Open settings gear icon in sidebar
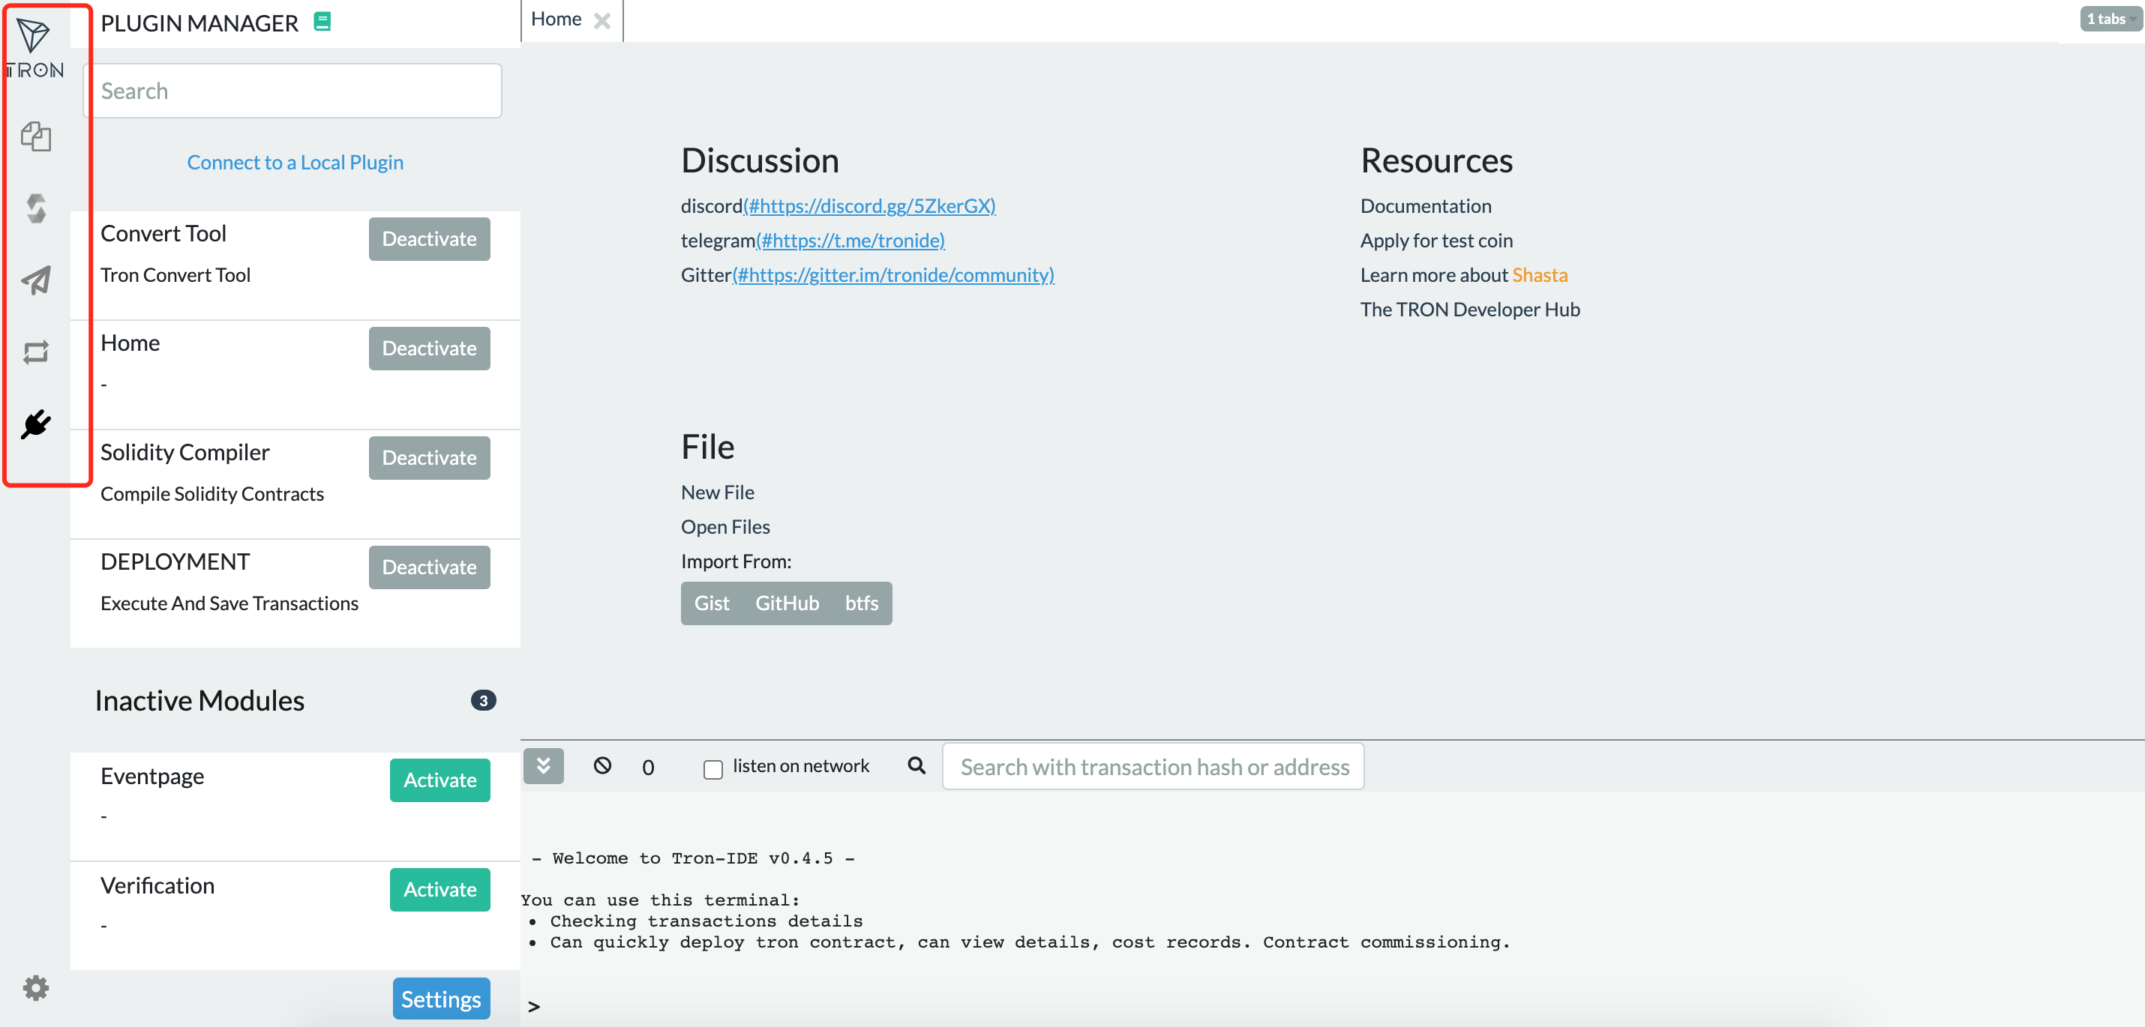The height and width of the screenshot is (1027, 2145). 36,988
